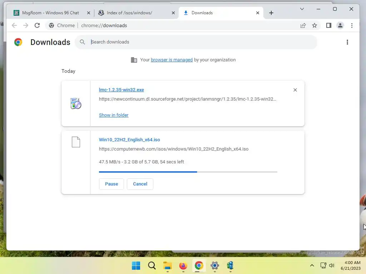Open the Chrome side panel
This screenshot has height=274, width=366.
coord(329,25)
